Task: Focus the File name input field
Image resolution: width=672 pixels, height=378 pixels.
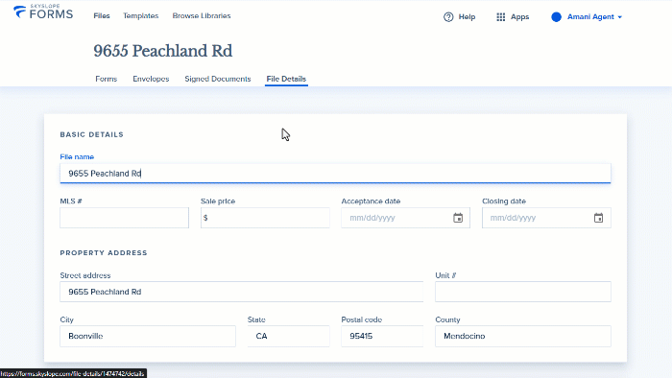Action: coord(335,174)
